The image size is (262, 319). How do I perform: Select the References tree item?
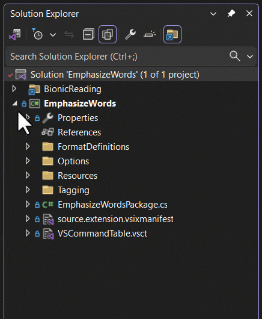point(79,132)
